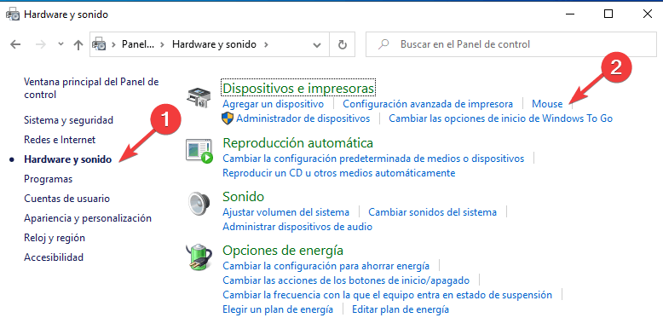Open the Sonido heading
This screenshot has width=663, height=335.
pos(243,197)
